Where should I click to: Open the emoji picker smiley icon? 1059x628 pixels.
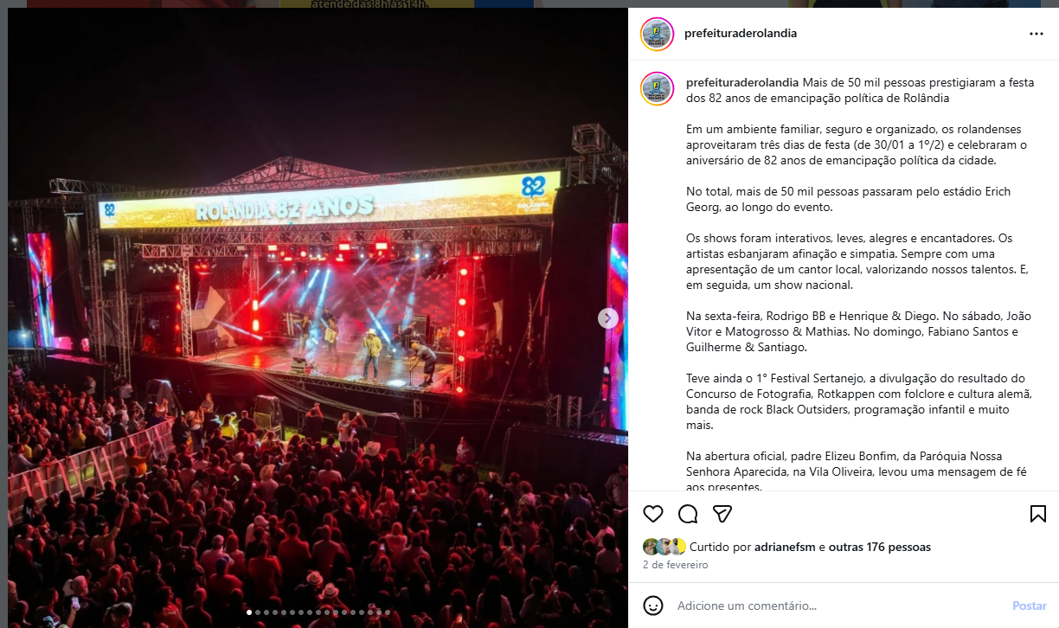[653, 606]
